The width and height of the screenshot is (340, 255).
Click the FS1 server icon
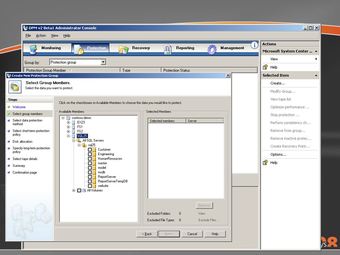click(x=73, y=127)
